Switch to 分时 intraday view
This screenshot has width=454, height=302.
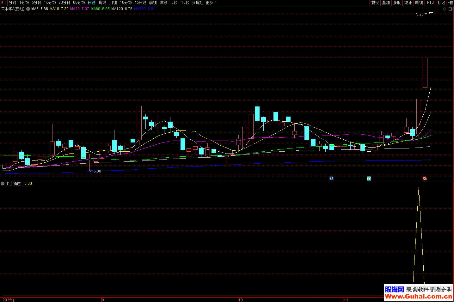point(12,3)
